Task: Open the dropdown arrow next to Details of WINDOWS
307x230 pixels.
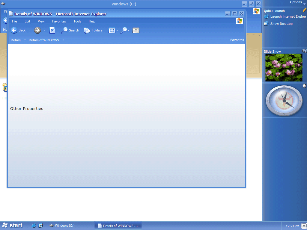Action: click(x=63, y=40)
